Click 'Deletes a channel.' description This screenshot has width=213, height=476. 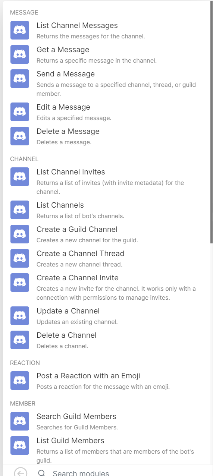point(62,346)
